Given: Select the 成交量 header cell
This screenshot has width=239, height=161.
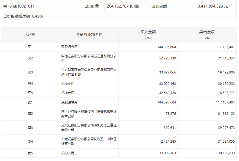Looking at the screenshot, I should click(x=93, y=6).
